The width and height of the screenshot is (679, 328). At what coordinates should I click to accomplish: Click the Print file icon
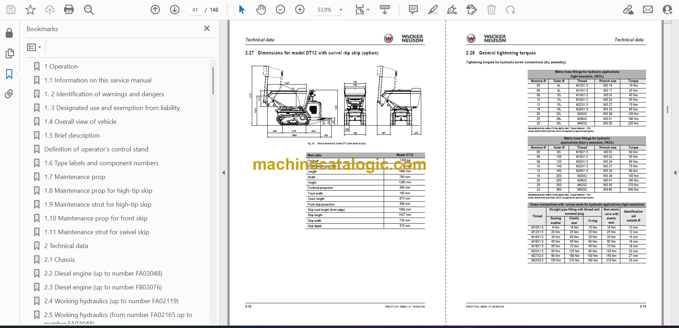tap(69, 10)
